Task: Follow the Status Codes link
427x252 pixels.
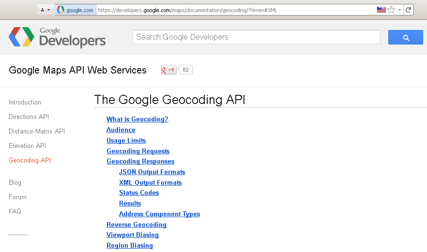Action: pos(139,193)
